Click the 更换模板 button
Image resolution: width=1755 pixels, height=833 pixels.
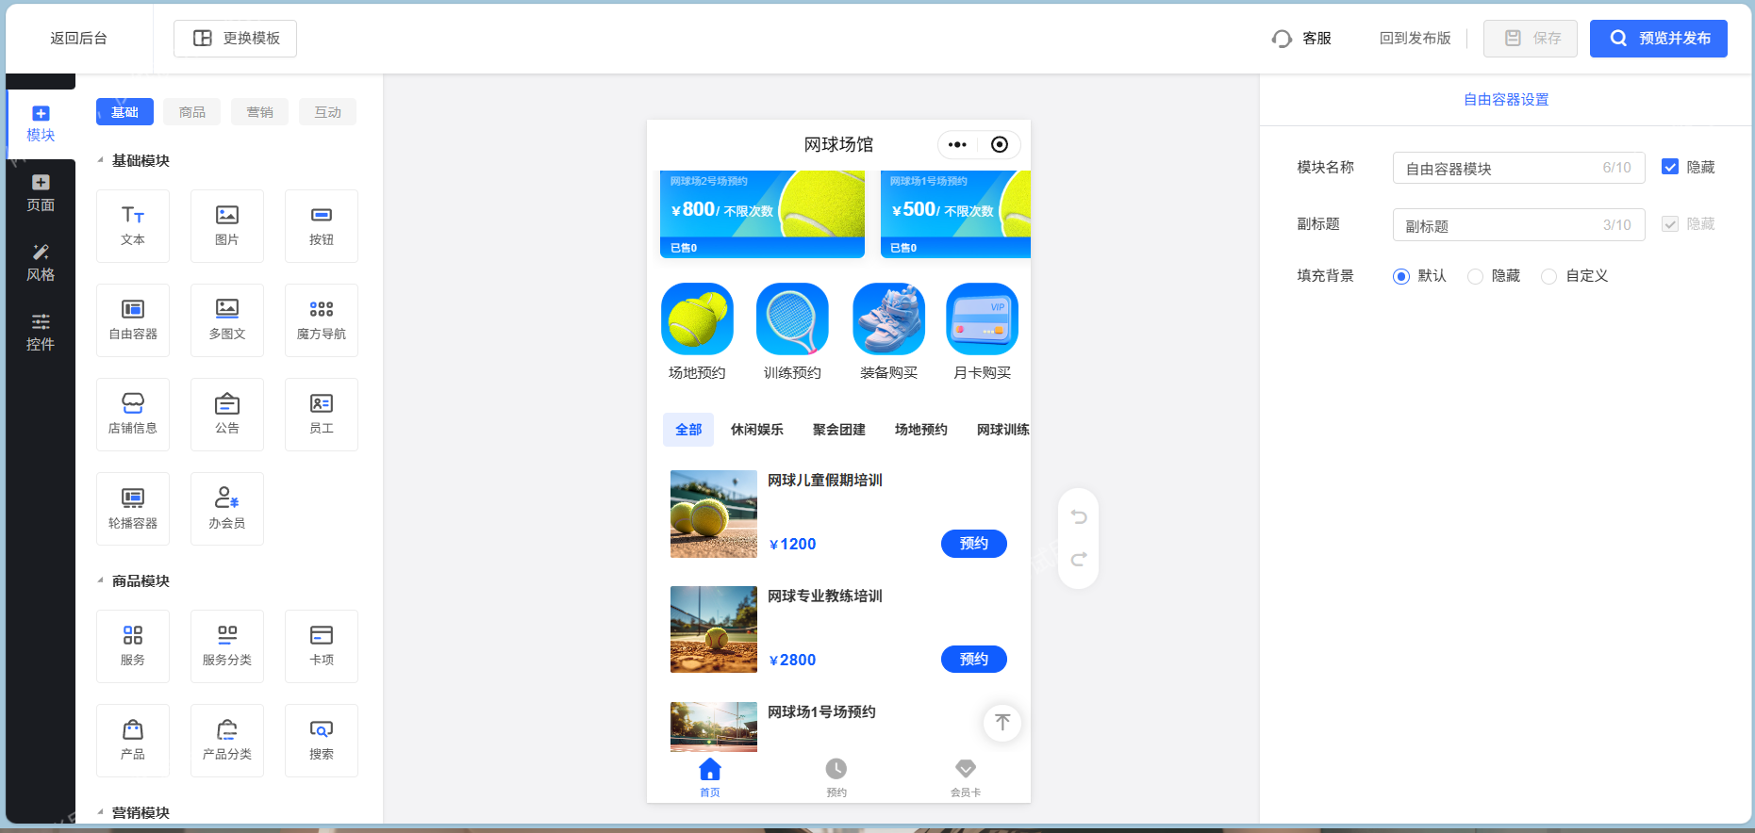[235, 39]
